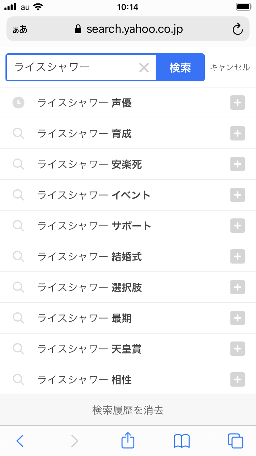Tap the plus icon beside ライスシャワー 声優

[x=238, y=103]
